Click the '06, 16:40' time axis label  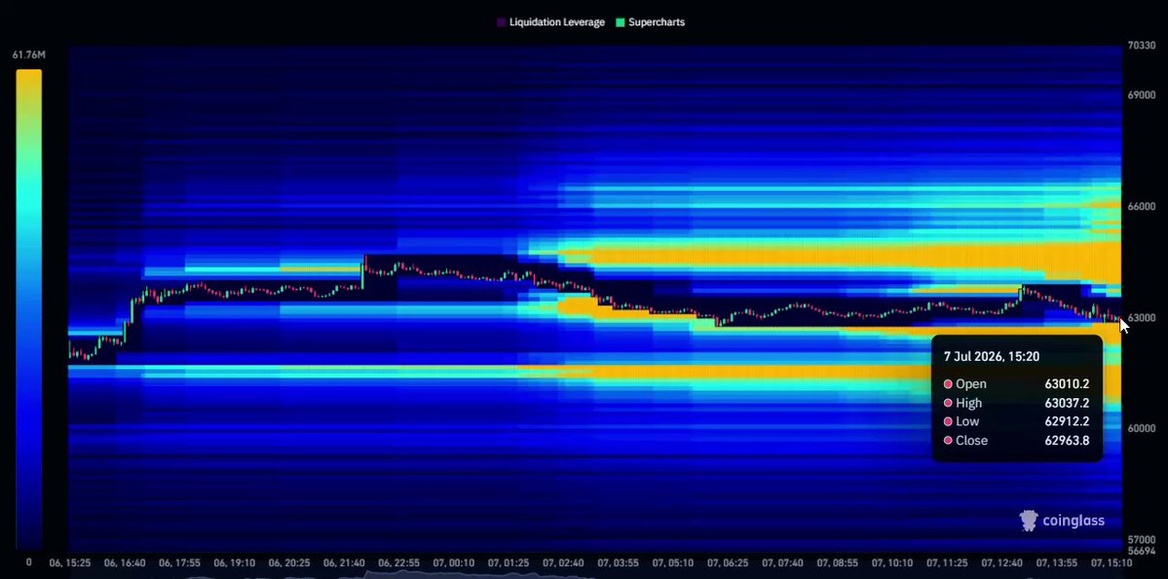pyautogui.click(x=125, y=562)
